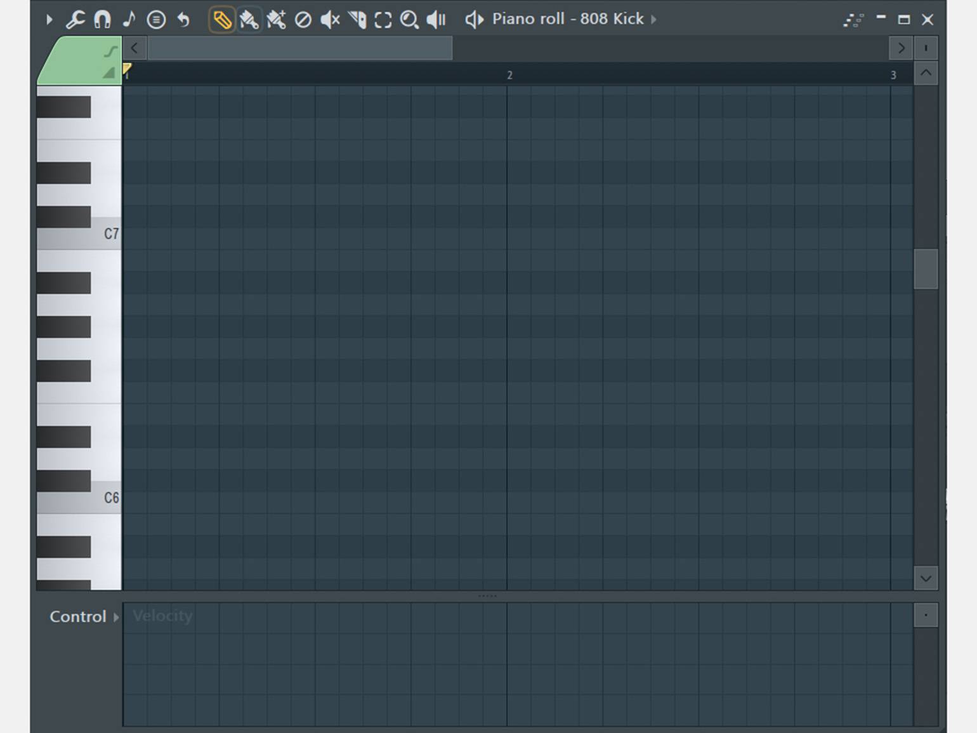Click the speaker icon before Piano roll title
This screenshot has height=733, width=977.
(x=474, y=20)
